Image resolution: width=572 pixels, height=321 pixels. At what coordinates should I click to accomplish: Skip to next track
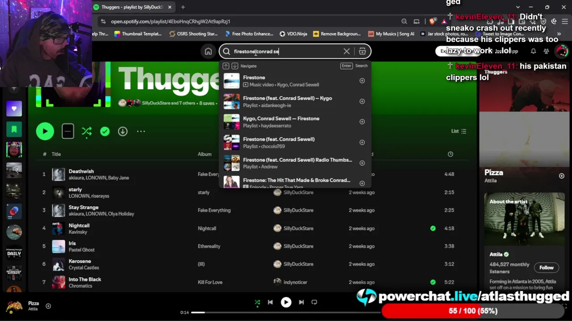(x=301, y=302)
